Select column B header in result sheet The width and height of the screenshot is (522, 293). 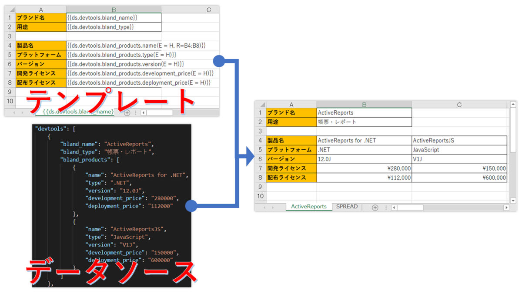point(364,105)
